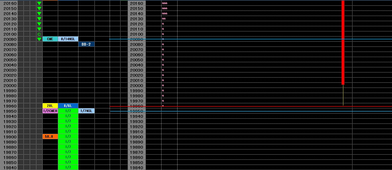392x170 pixels.
Task: Select price 20100 in the left ladder
Action: 10,34
